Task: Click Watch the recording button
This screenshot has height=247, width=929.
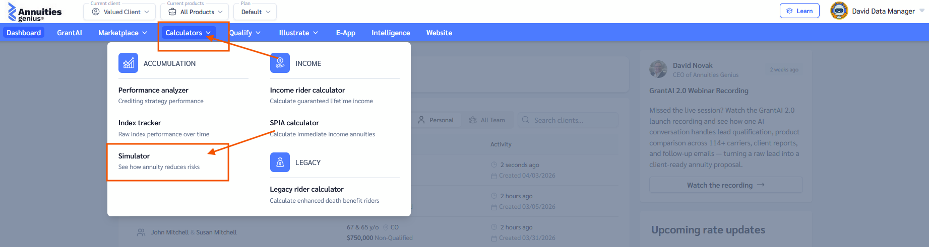Action: coord(726,185)
